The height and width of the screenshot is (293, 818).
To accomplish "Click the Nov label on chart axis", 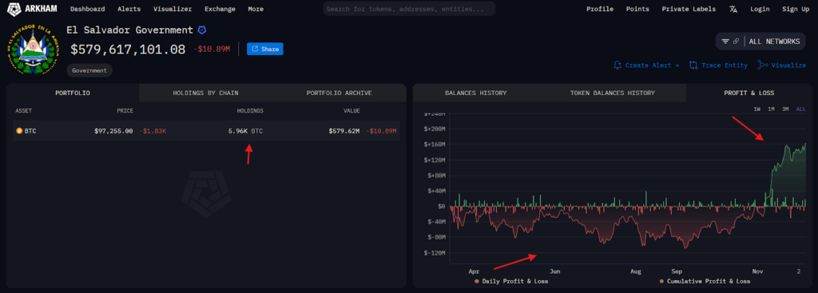I will 758,271.
